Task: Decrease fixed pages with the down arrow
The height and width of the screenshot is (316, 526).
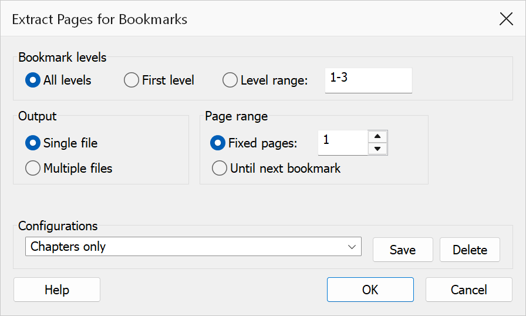Action: pyautogui.click(x=377, y=149)
